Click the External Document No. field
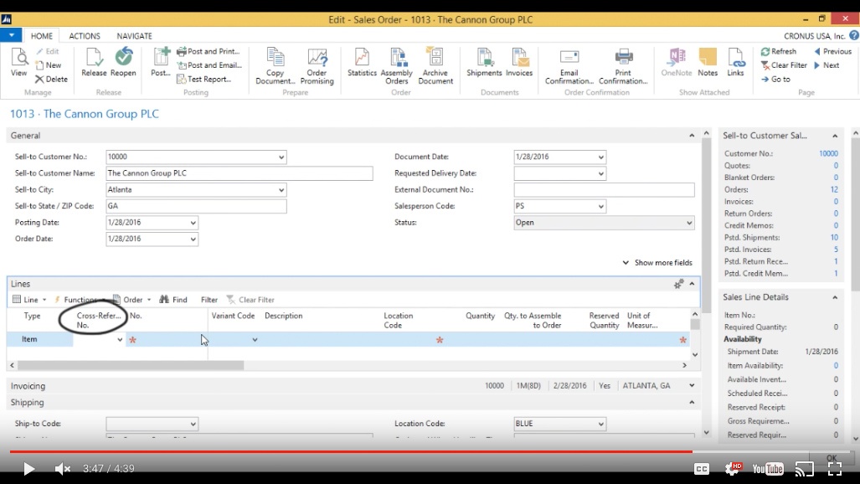The height and width of the screenshot is (484, 860). tap(604, 190)
